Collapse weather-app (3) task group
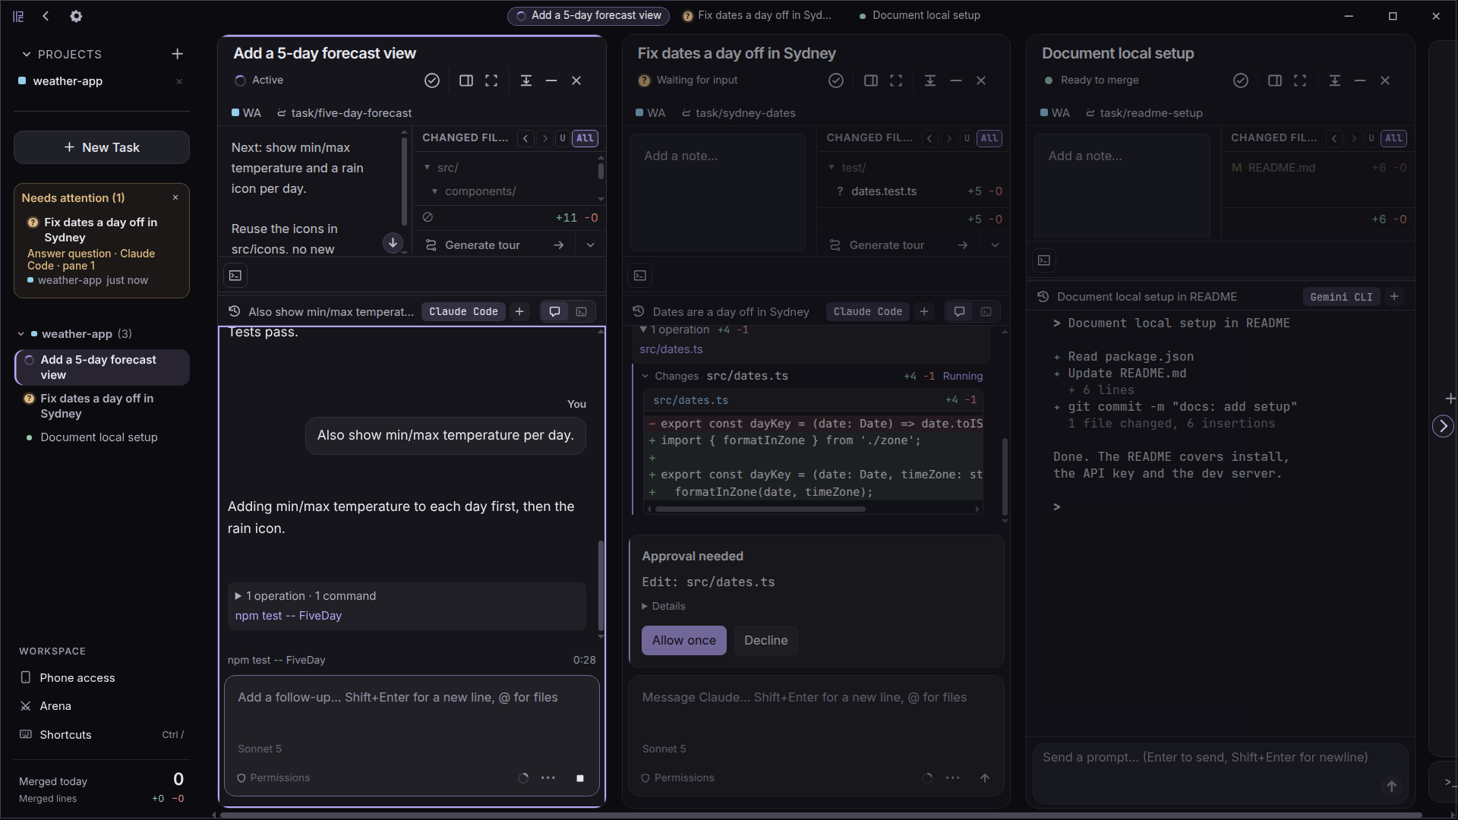This screenshot has height=820, width=1458. [21, 334]
